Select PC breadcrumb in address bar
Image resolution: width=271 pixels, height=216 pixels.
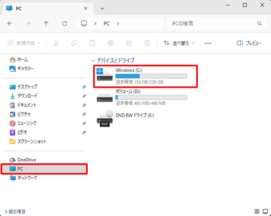click(107, 24)
